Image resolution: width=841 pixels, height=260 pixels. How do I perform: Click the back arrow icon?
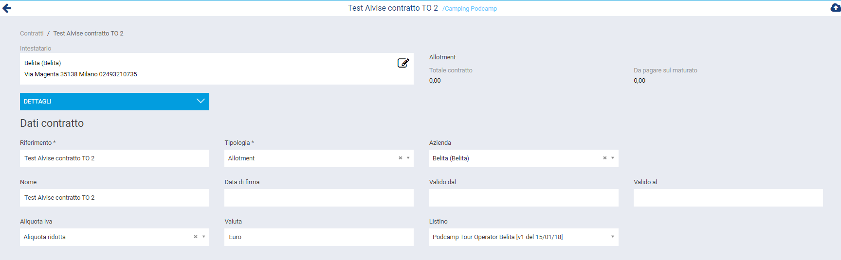click(7, 8)
